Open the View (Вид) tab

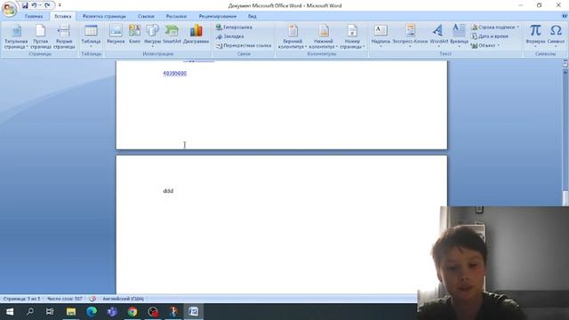click(252, 16)
